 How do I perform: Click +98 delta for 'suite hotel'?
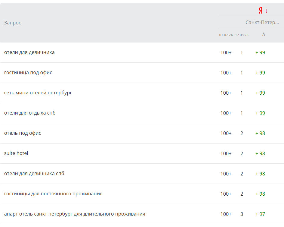(x=260, y=153)
